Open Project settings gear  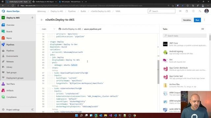[3, 109]
